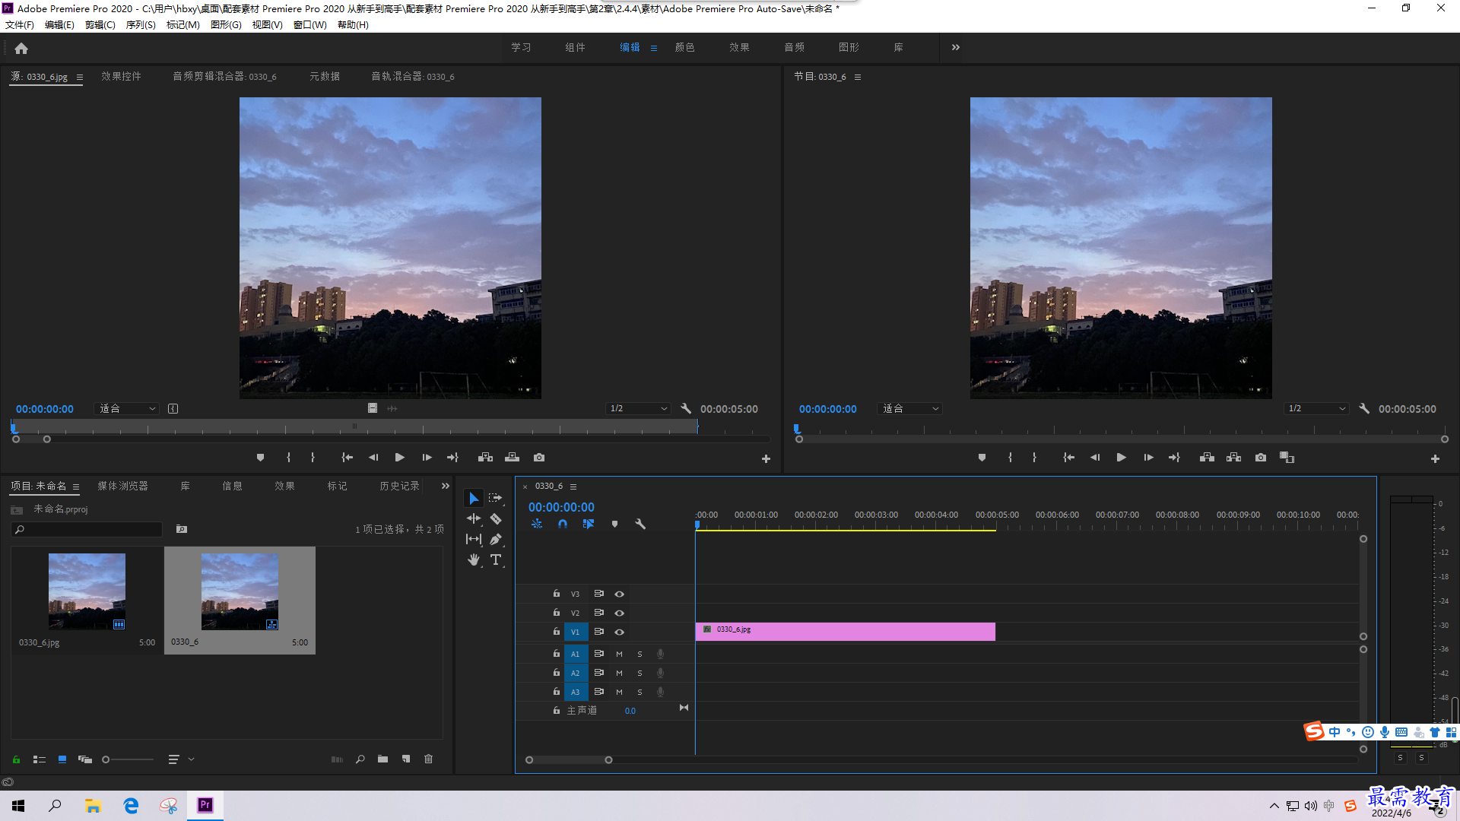Click Timeline playhead timecode 00:00:00:00
The height and width of the screenshot is (821, 1460).
561,507
